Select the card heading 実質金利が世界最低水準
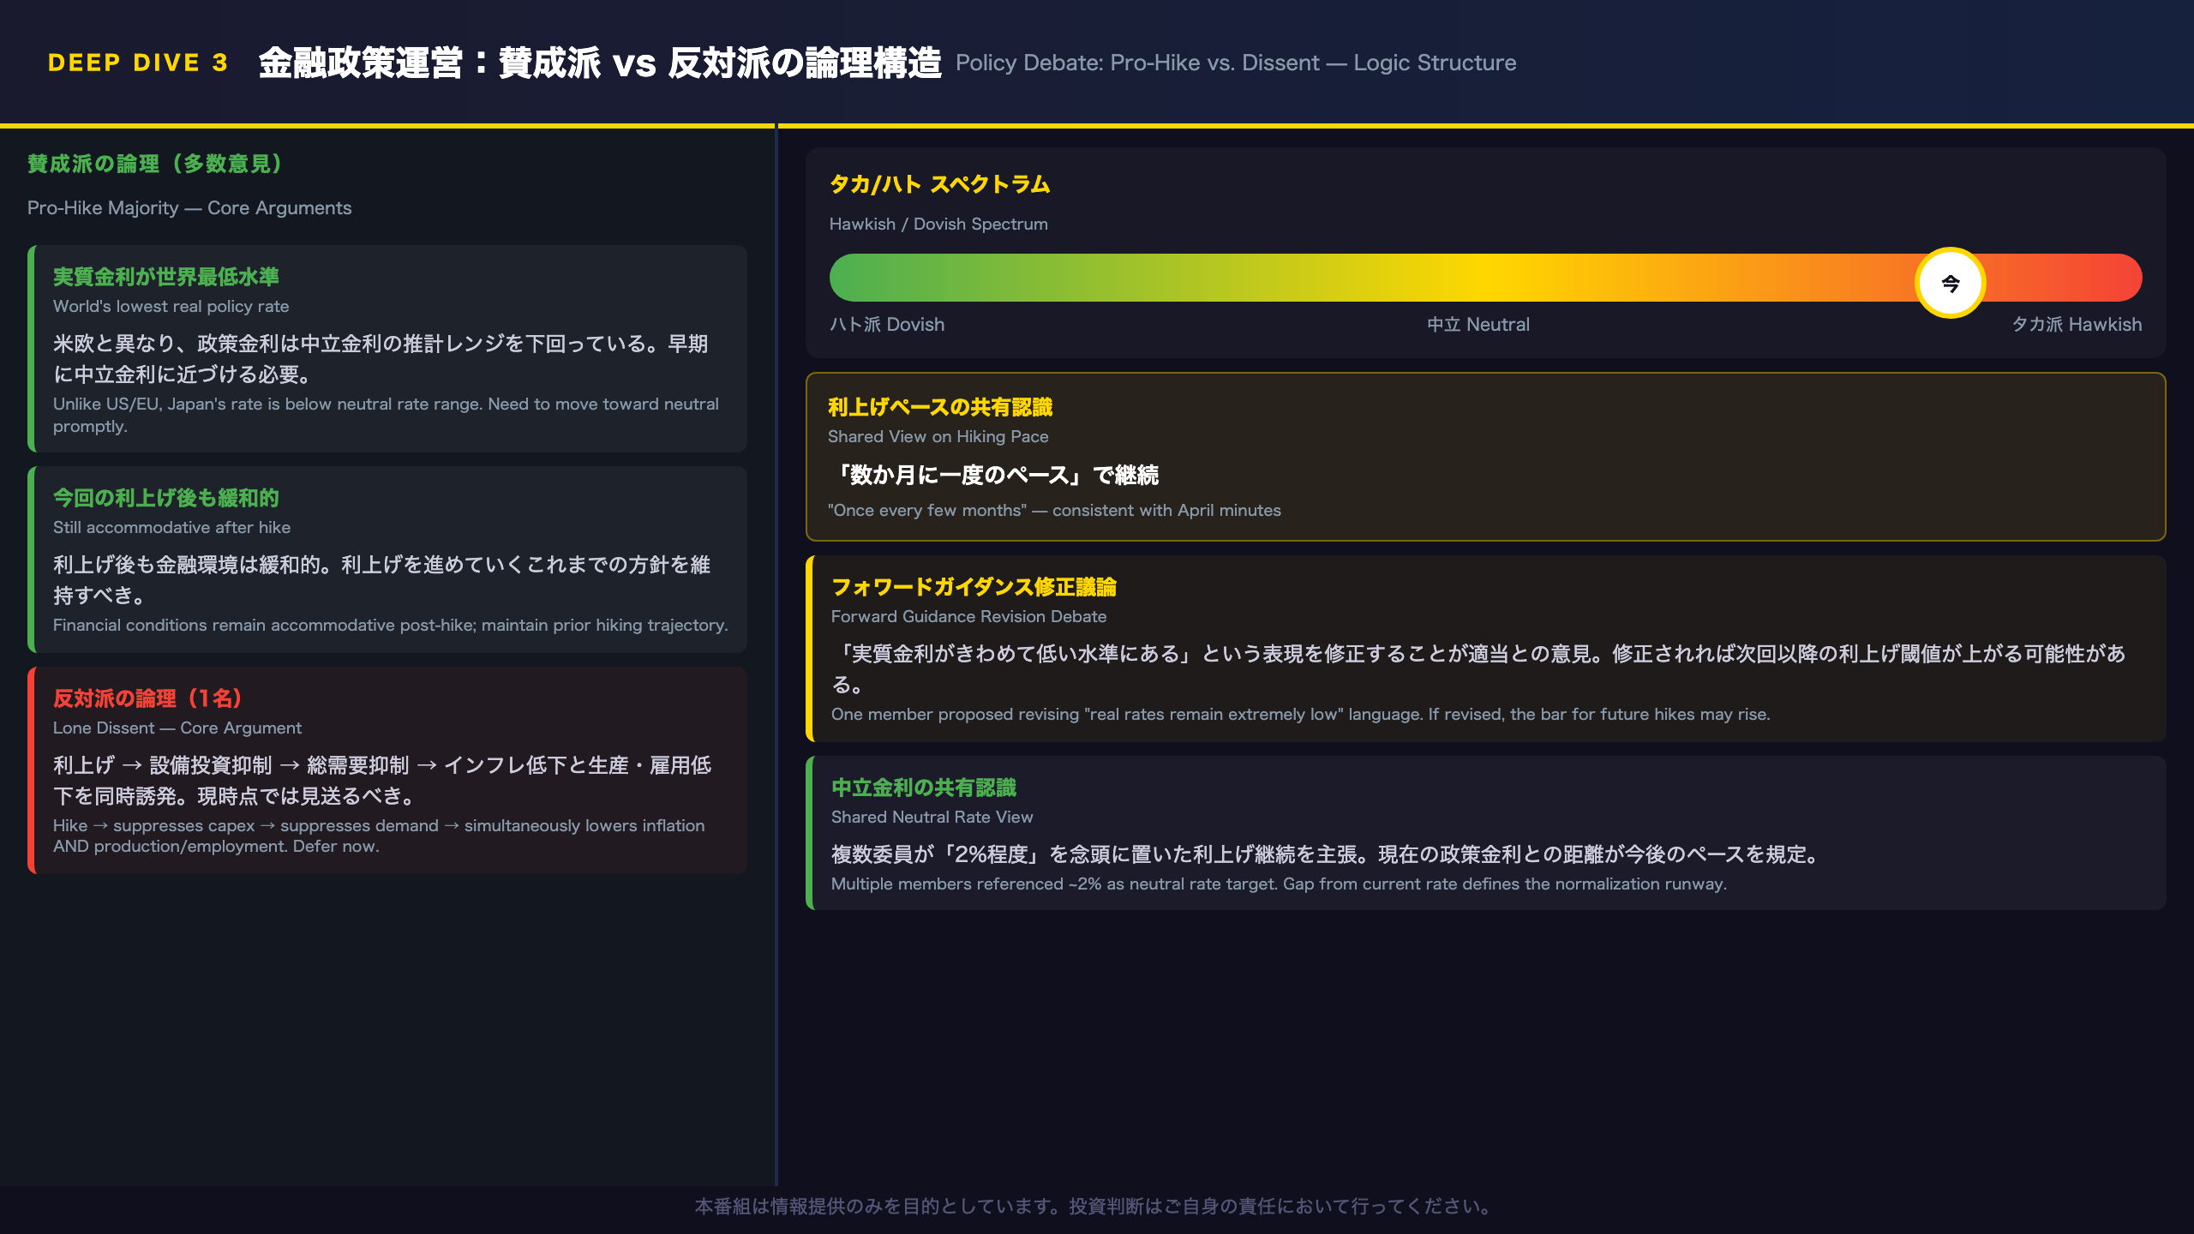The width and height of the screenshot is (2194, 1234). pyautogui.click(x=166, y=277)
